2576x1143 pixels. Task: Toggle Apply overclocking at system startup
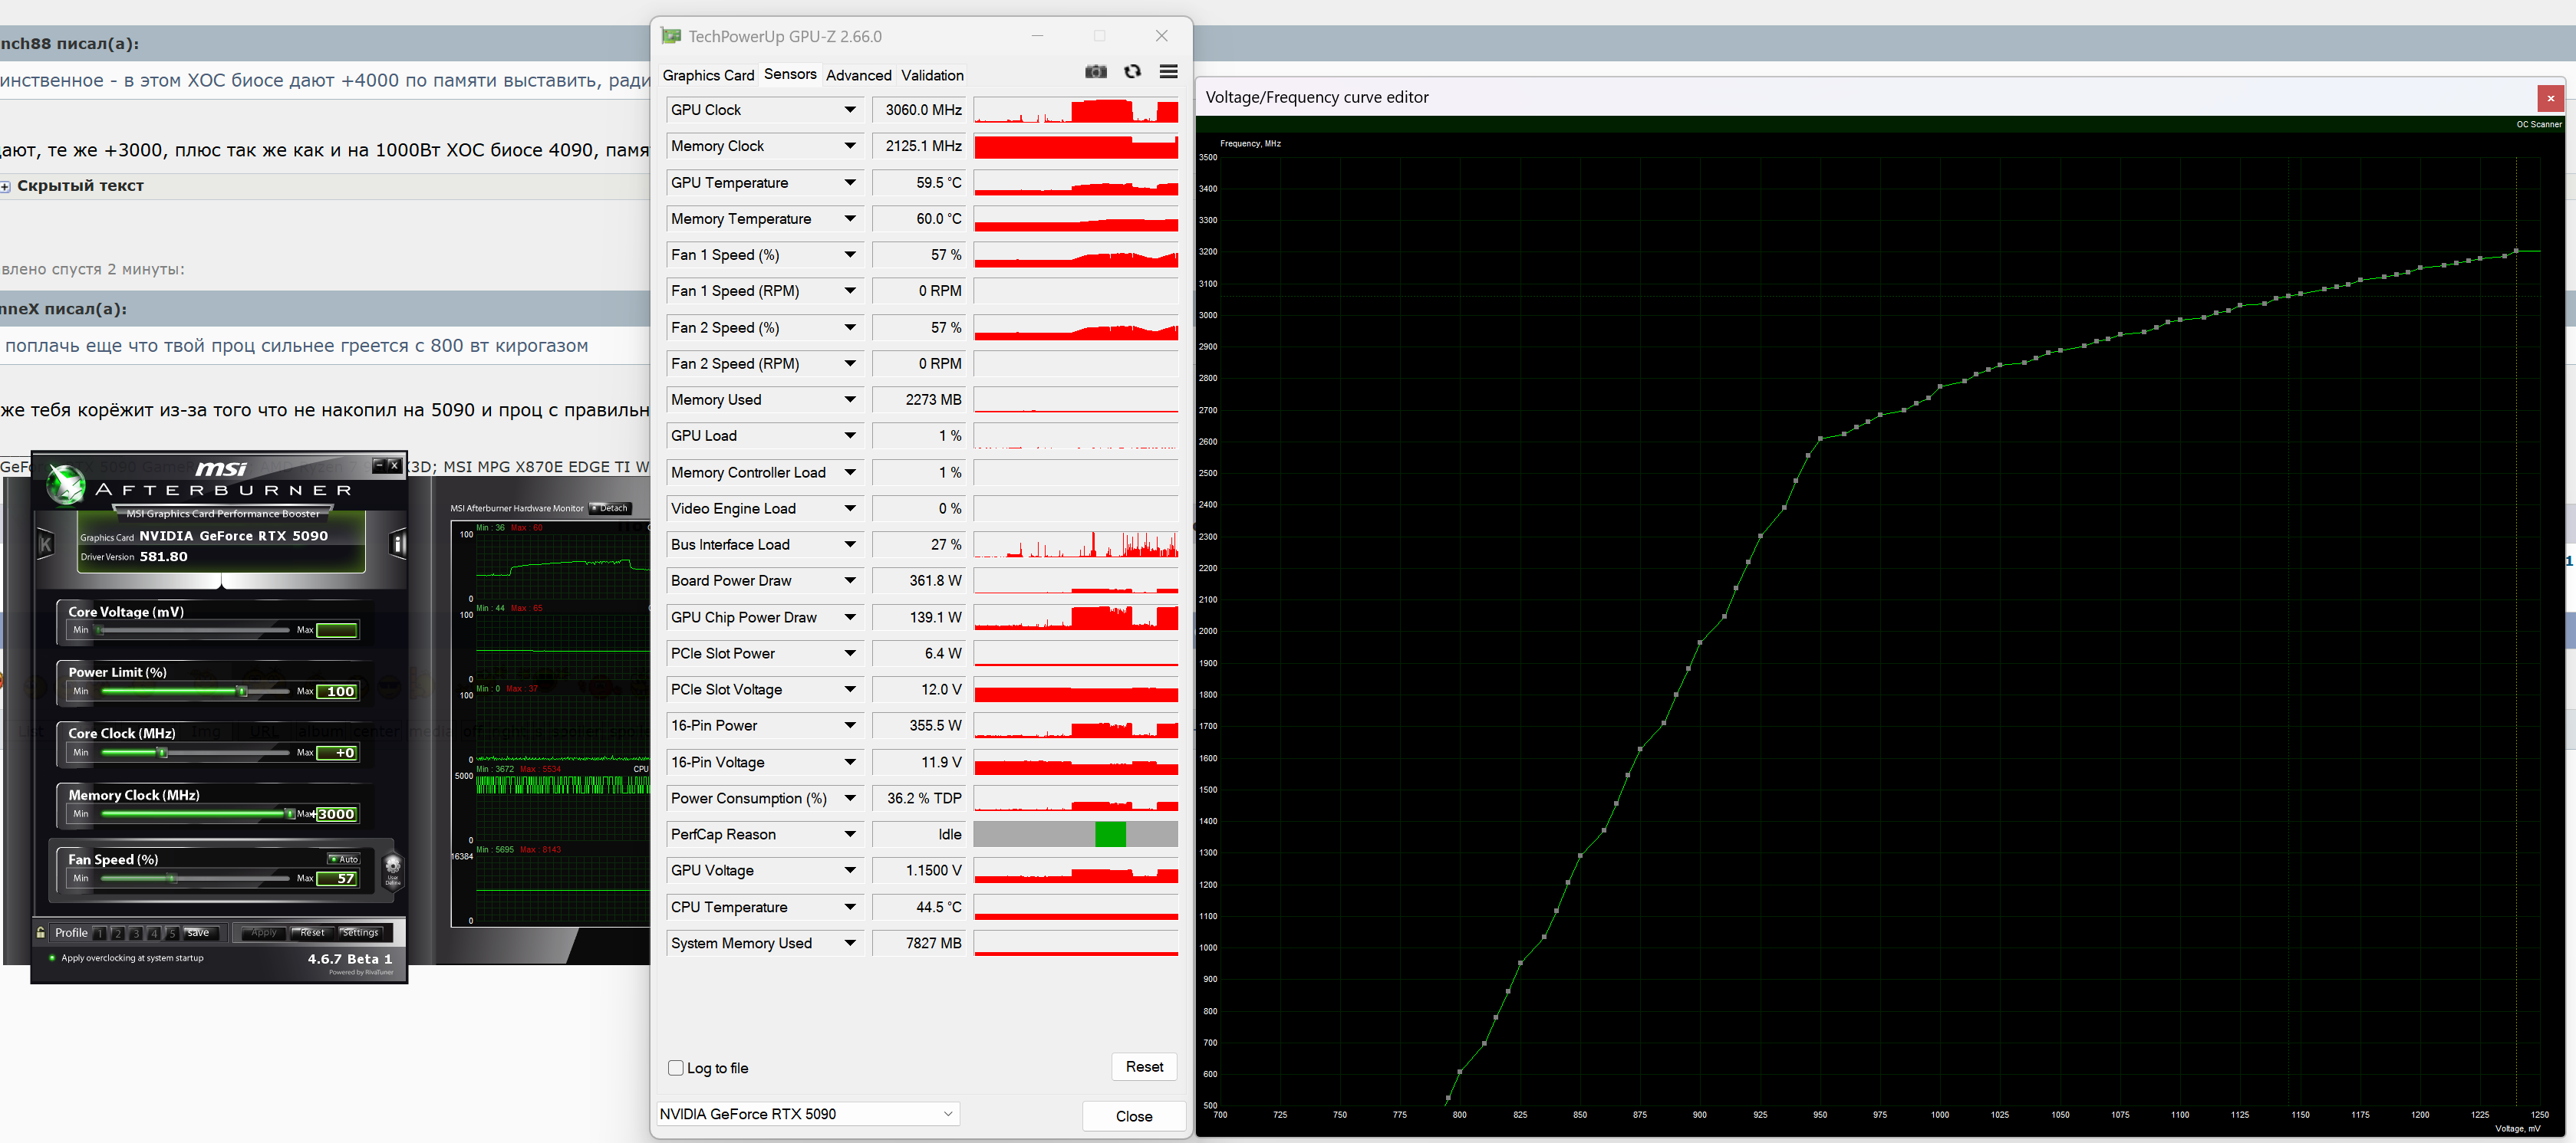(52, 958)
